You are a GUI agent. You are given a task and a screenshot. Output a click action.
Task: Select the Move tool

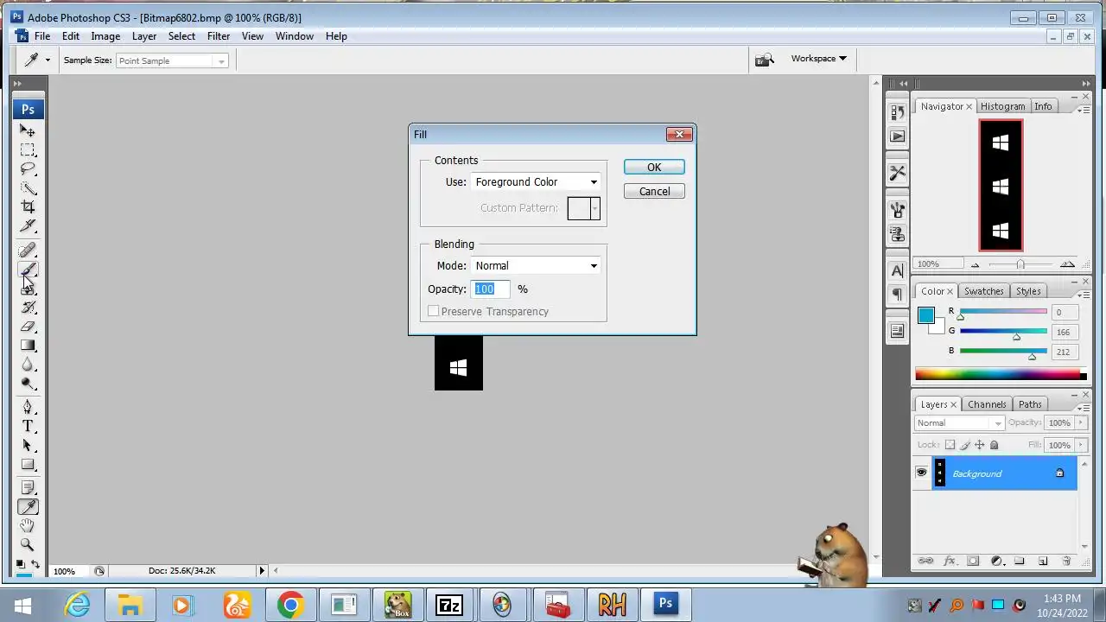coord(28,131)
